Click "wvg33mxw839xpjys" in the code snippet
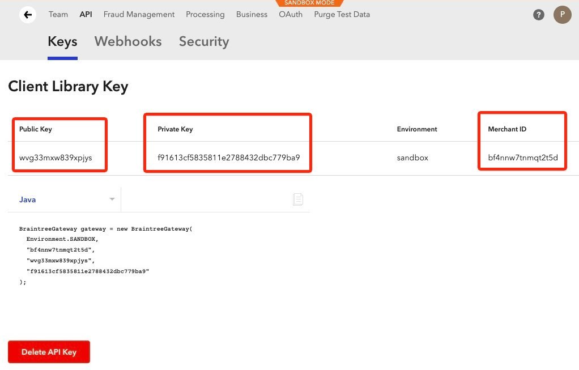 pyautogui.click(x=61, y=261)
